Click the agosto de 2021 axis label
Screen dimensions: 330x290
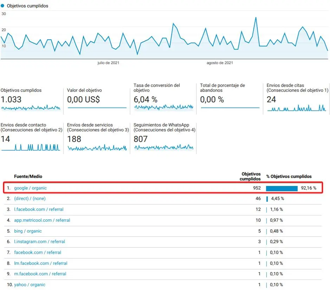pyautogui.click(x=220, y=63)
